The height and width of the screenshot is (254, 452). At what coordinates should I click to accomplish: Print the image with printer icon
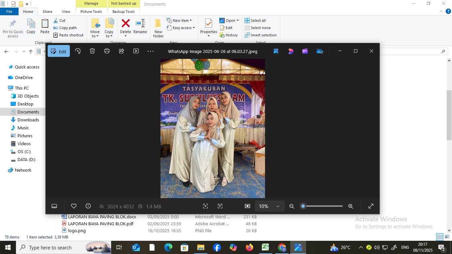tap(107, 51)
